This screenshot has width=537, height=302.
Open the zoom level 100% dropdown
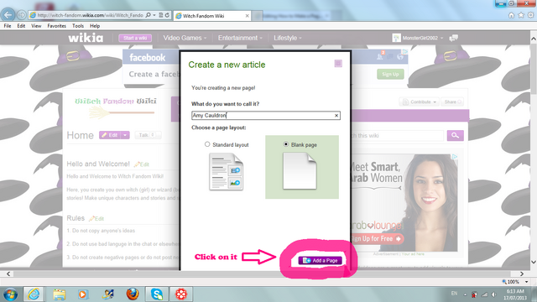coord(526,282)
